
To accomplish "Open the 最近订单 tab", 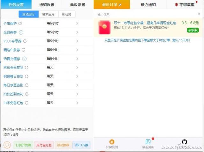I will (x=112, y=4).
